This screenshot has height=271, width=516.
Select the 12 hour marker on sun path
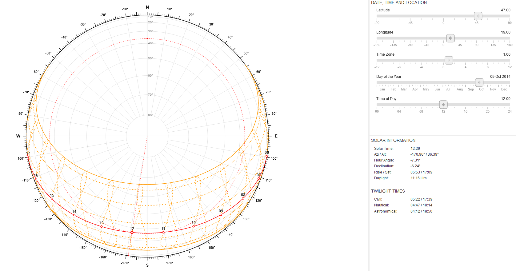click(132, 233)
